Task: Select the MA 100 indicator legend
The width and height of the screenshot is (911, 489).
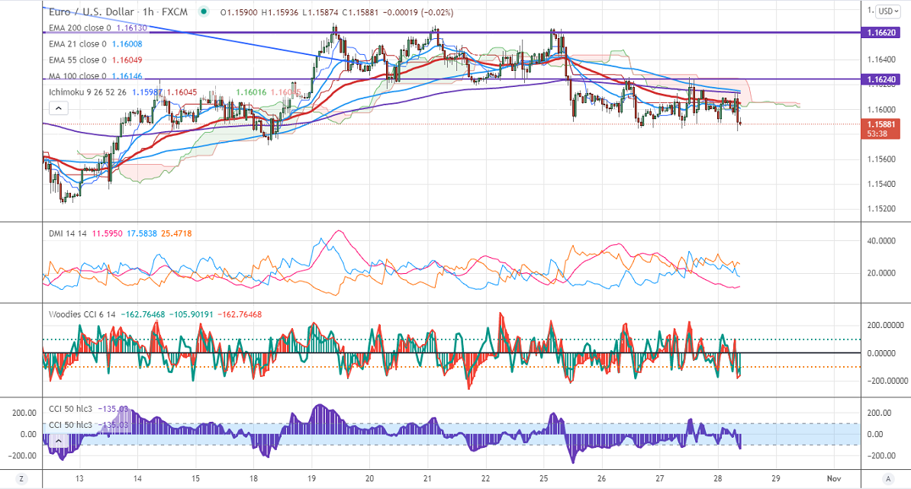Action: coord(70,76)
